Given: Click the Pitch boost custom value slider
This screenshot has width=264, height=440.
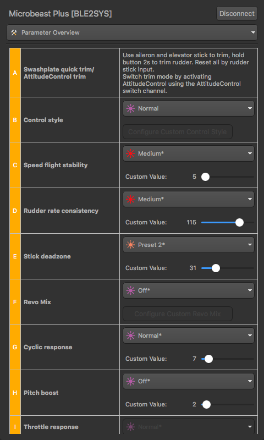Looking at the screenshot, I should pos(228,404).
